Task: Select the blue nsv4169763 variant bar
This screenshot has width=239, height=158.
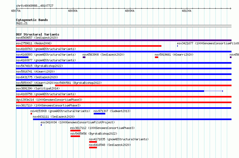Action: tap(124, 52)
